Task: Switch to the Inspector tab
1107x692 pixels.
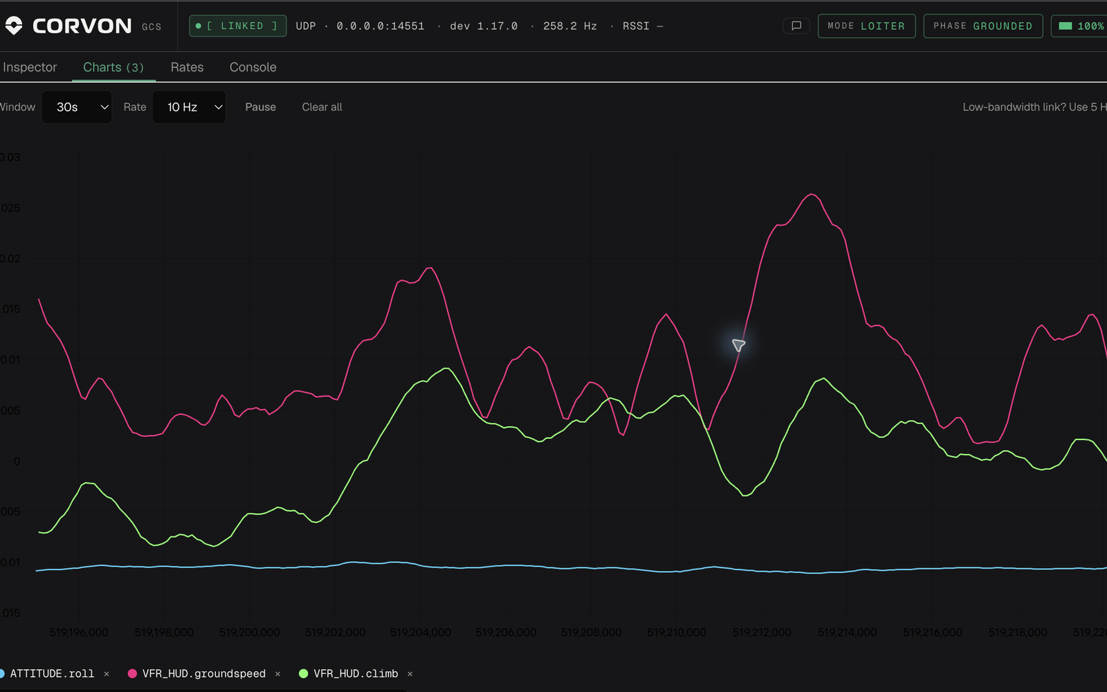Action: [x=30, y=67]
